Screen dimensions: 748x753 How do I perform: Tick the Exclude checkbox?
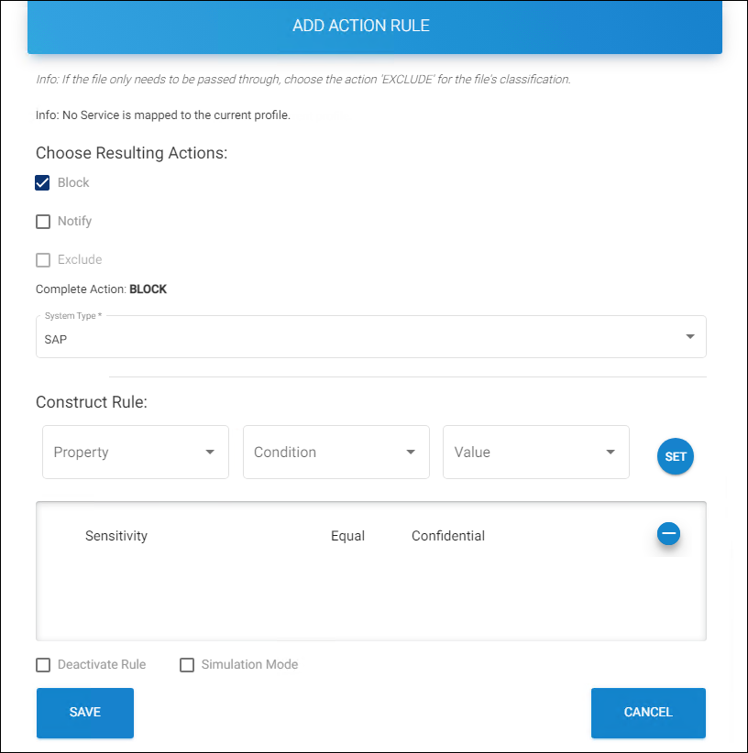point(43,260)
